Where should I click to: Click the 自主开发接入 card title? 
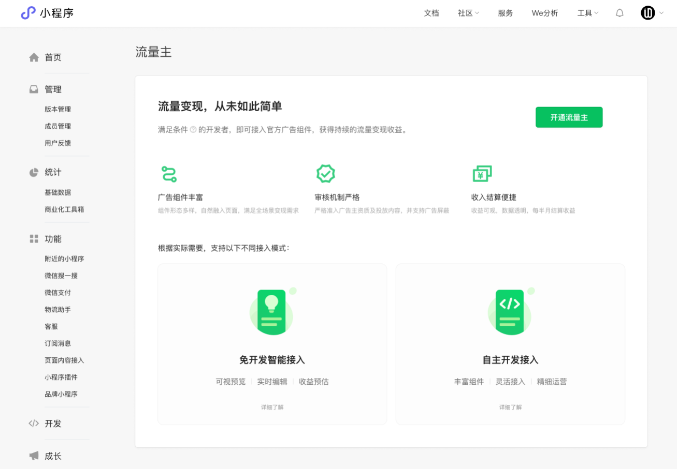(510, 360)
